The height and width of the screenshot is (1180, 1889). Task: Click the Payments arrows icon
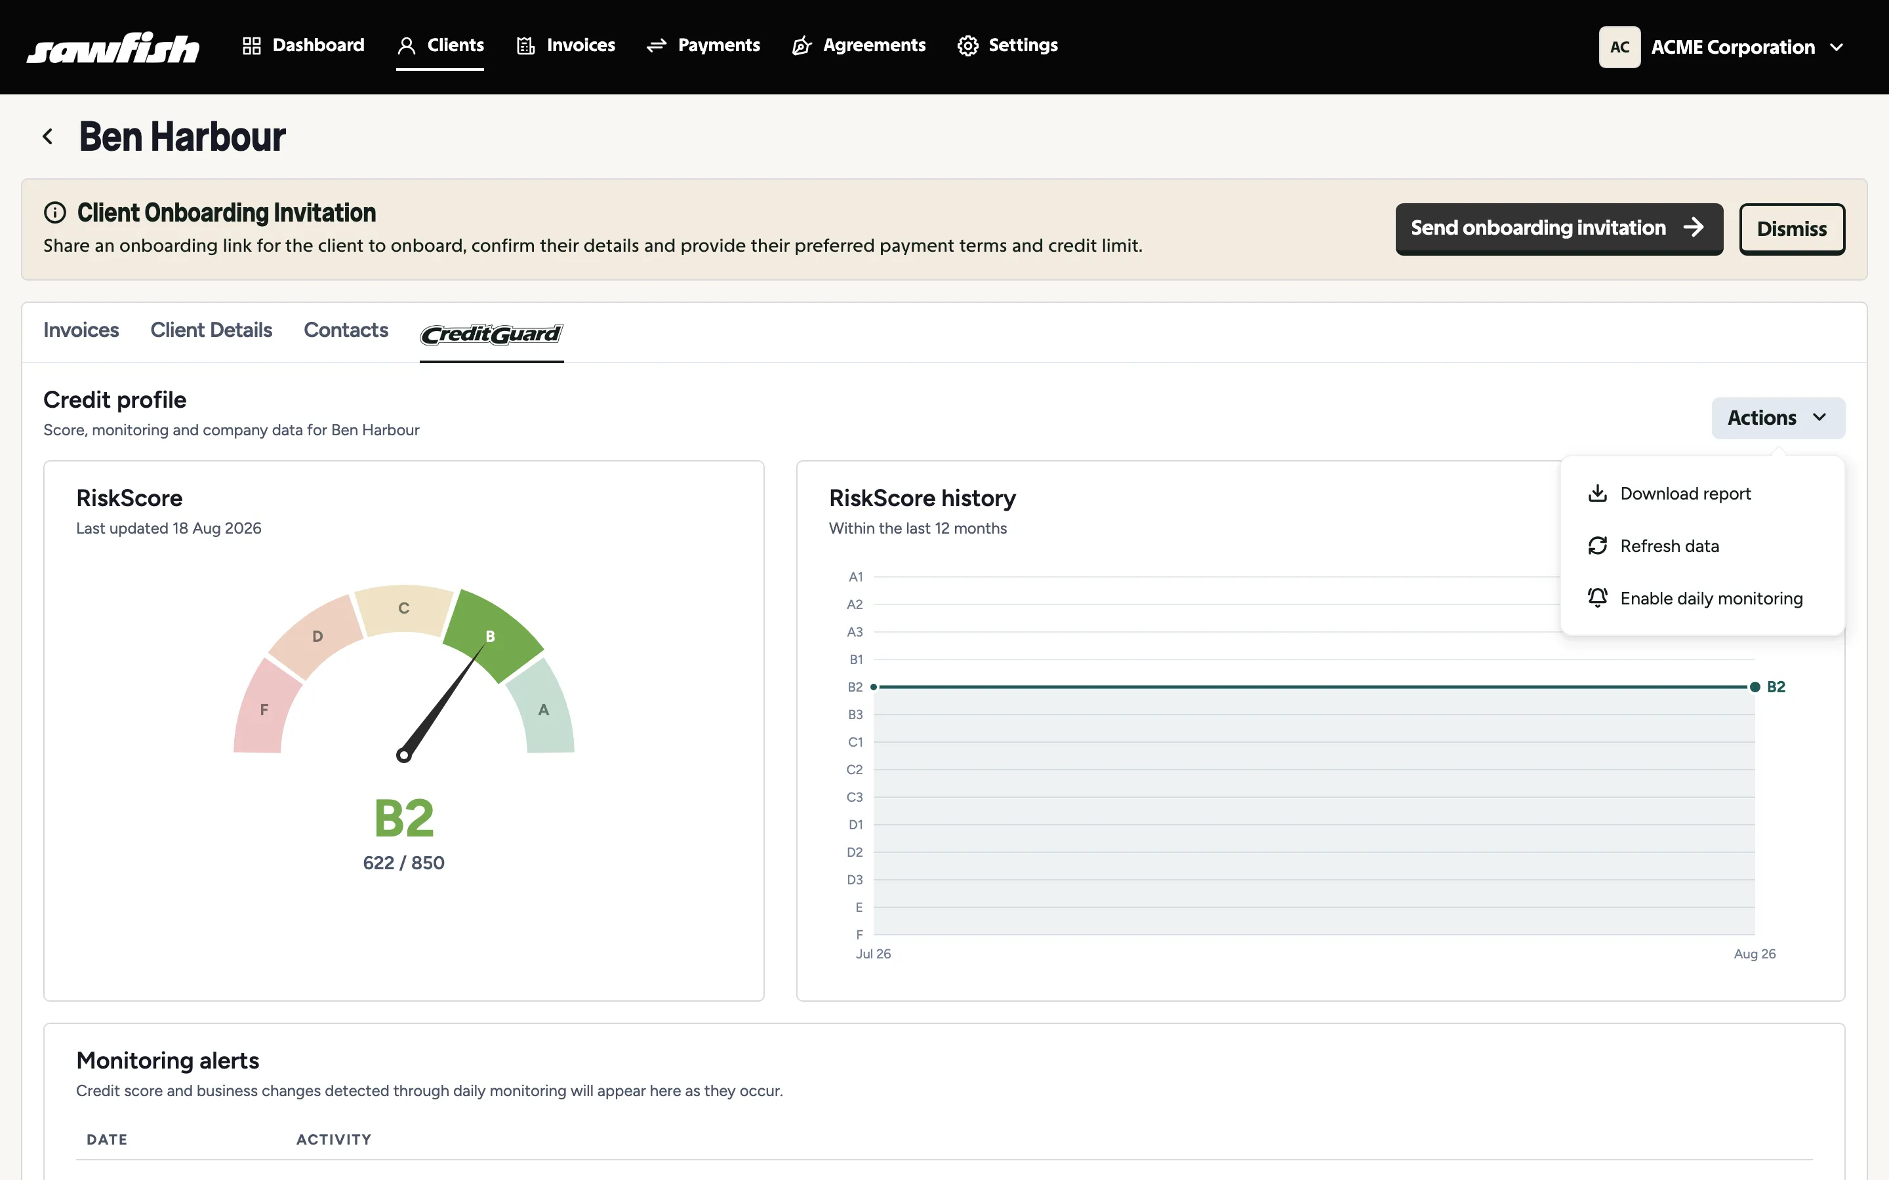click(657, 46)
